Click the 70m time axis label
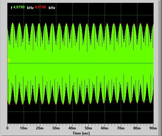Image resolution: width=162 pixels, height=136 pixels. (121, 128)
